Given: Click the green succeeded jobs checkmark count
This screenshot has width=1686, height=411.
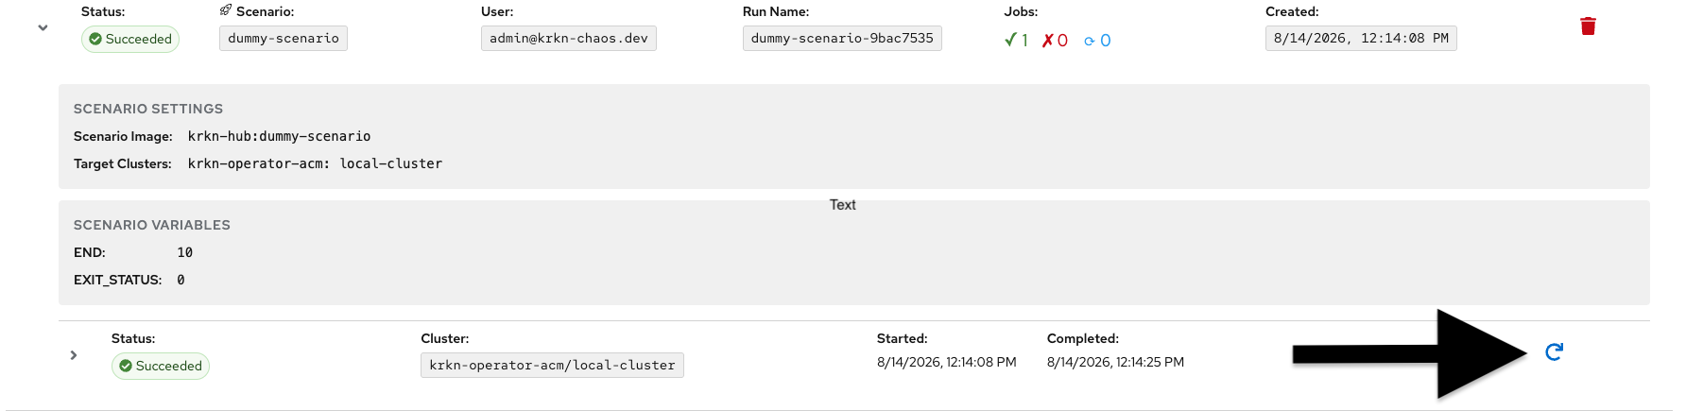Looking at the screenshot, I should pyautogui.click(x=1016, y=40).
